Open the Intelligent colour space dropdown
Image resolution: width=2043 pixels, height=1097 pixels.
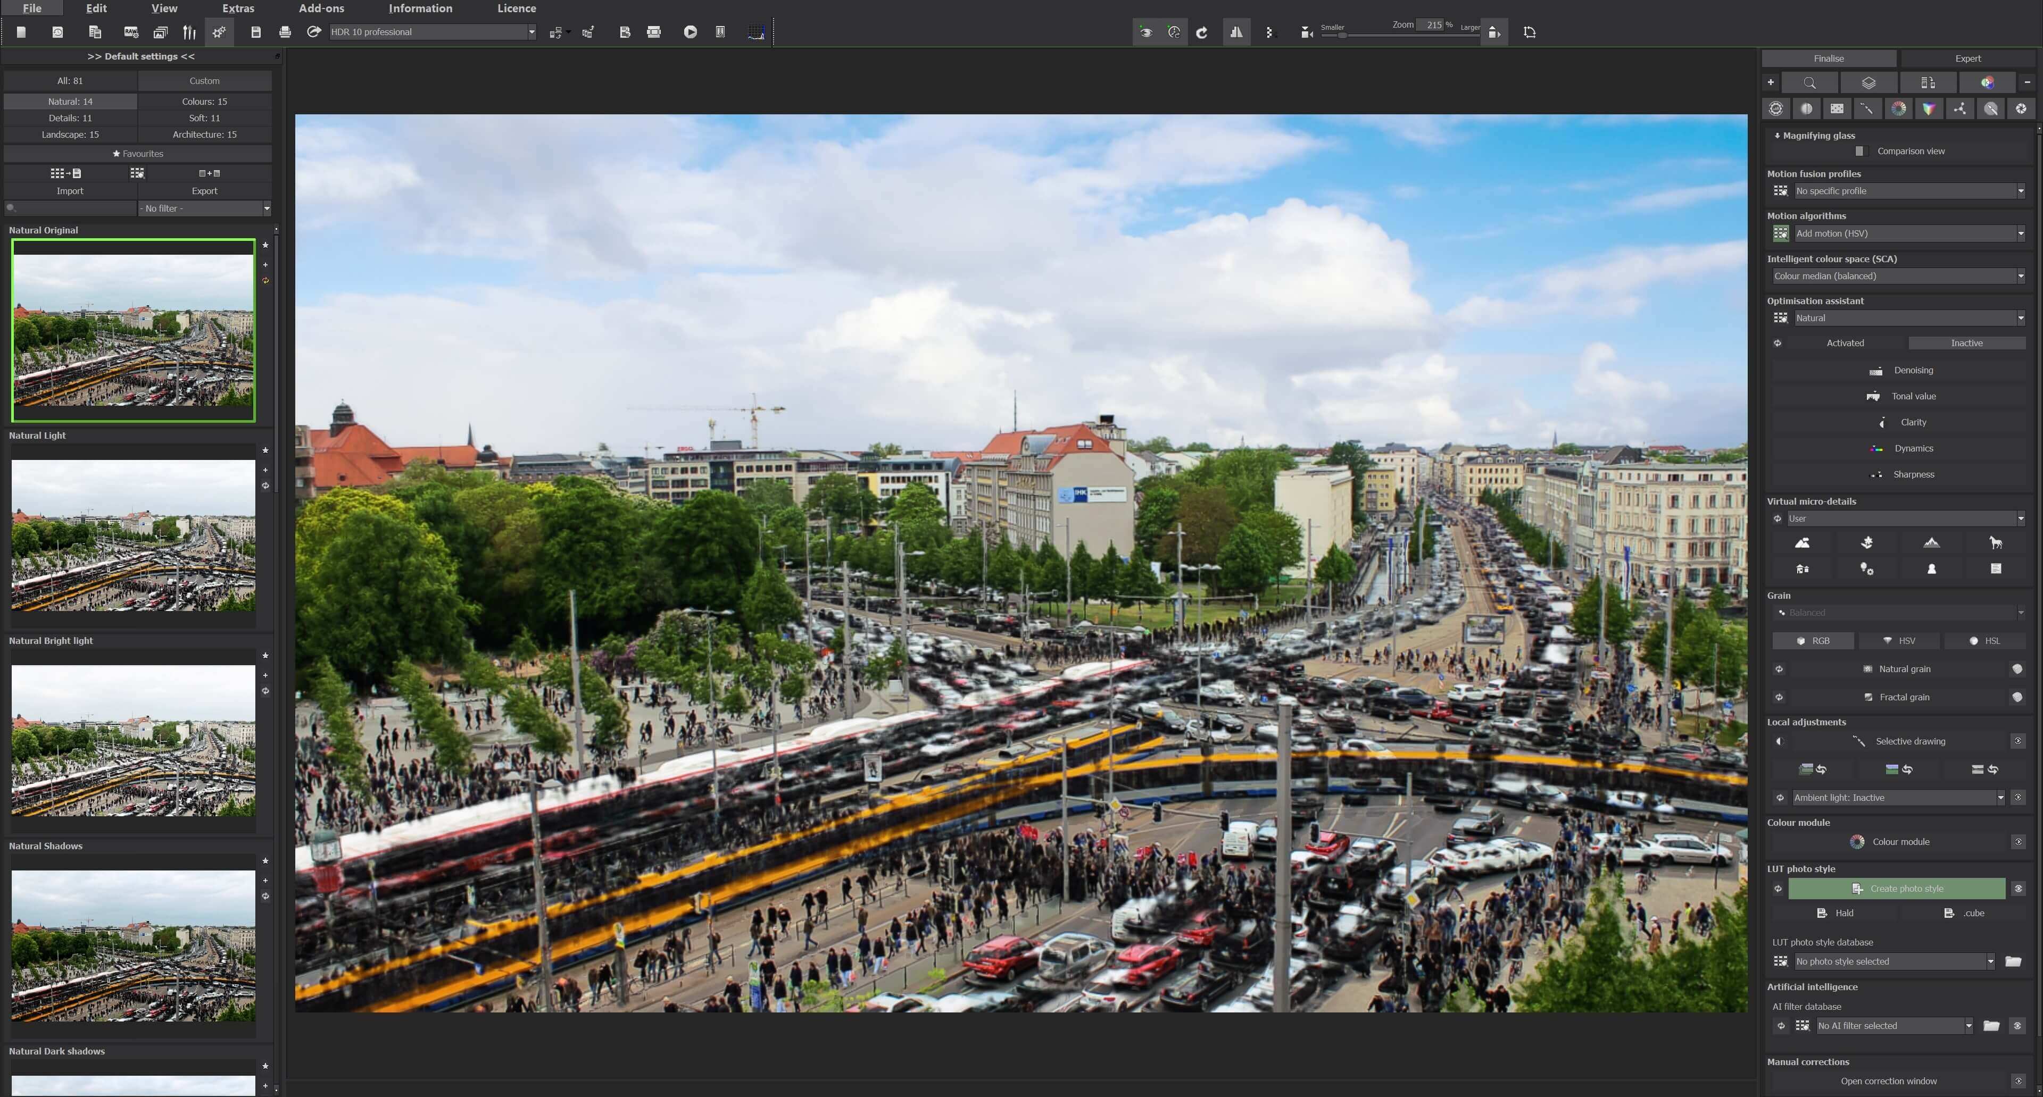coord(2020,276)
